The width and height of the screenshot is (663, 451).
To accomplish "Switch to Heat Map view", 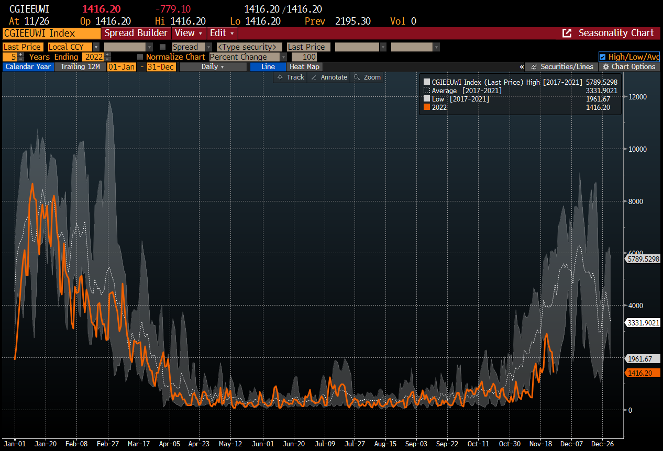I will pyautogui.click(x=304, y=67).
